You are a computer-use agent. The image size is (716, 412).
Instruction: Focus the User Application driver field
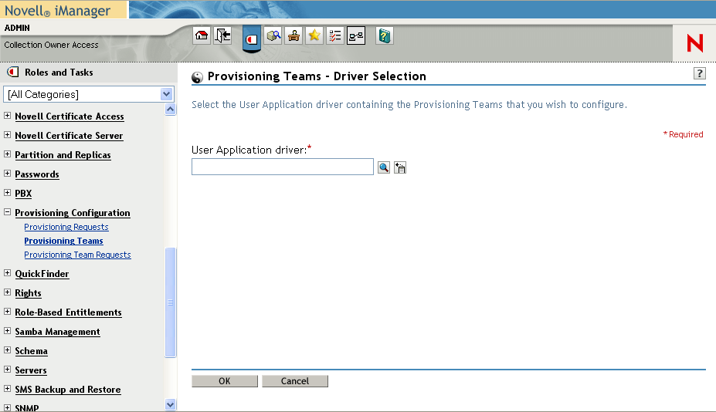283,167
